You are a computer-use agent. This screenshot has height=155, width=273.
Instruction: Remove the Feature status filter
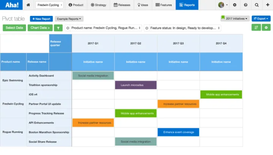pos(147,28)
